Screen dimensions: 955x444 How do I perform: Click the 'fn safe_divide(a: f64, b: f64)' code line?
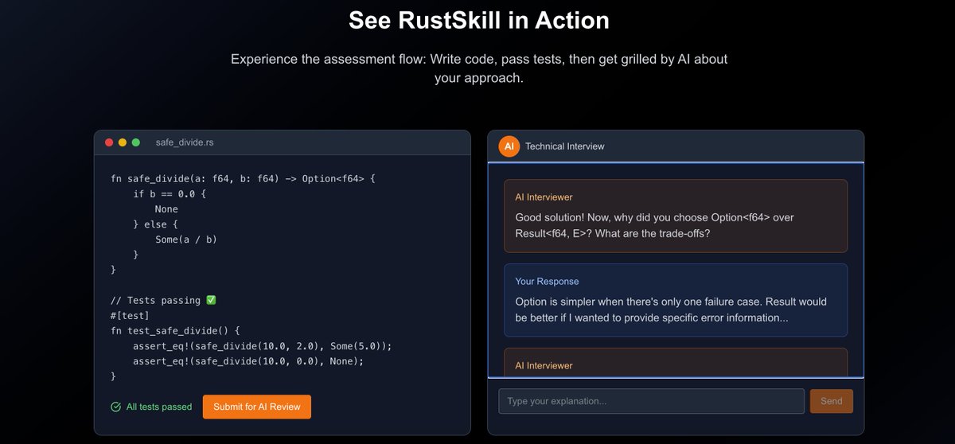point(243,178)
